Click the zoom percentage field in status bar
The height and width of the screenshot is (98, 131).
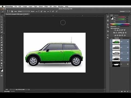point(7,90)
